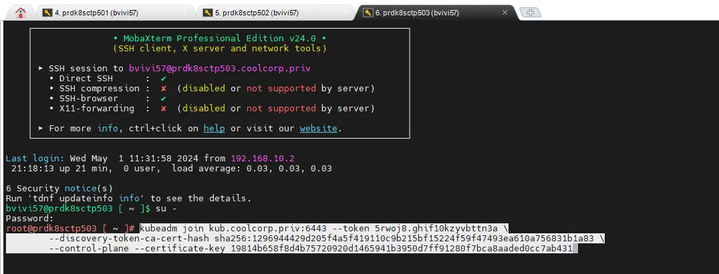
Task: Click the red X beside SSH compression
Action: click(x=163, y=88)
